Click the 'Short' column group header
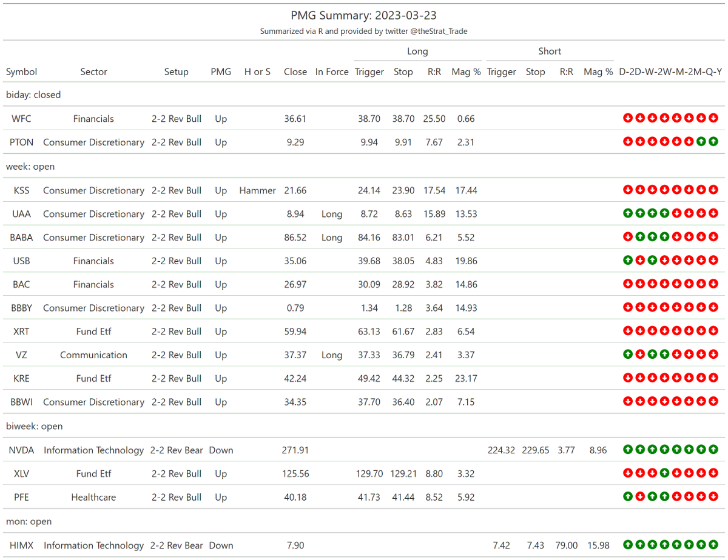 (x=550, y=52)
